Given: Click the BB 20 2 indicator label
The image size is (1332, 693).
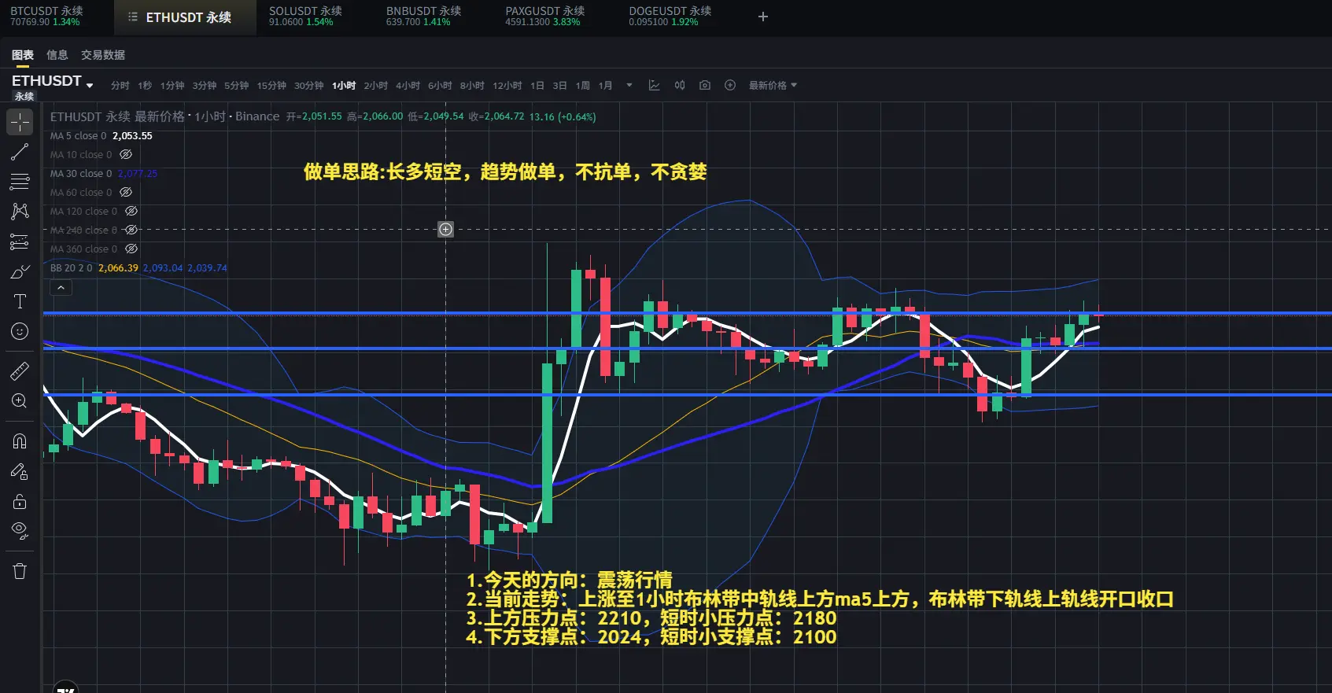Looking at the screenshot, I should 72,268.
